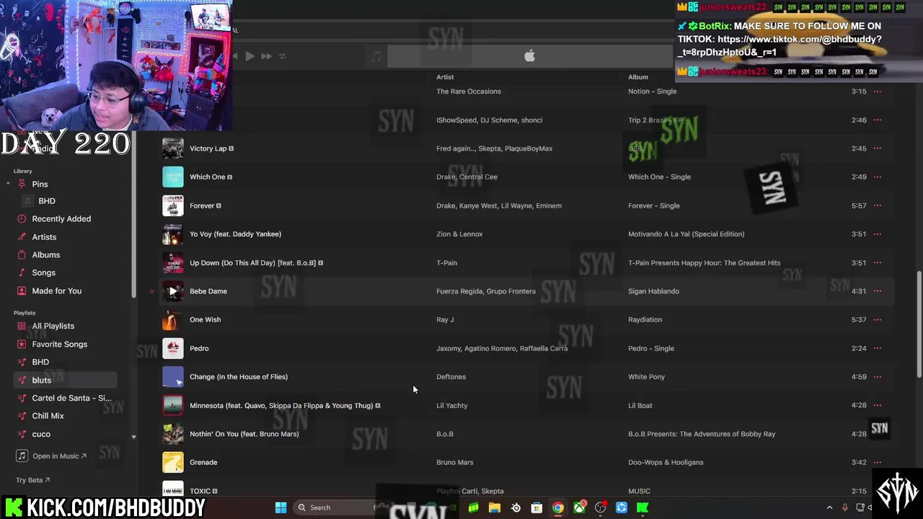Click the Open in Music app icon
This screenshot has width=923, height=519.
pyautogui.click(x=22, y=456)
